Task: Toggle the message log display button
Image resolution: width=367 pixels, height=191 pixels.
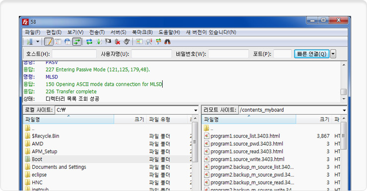Action: click(49, 42)
